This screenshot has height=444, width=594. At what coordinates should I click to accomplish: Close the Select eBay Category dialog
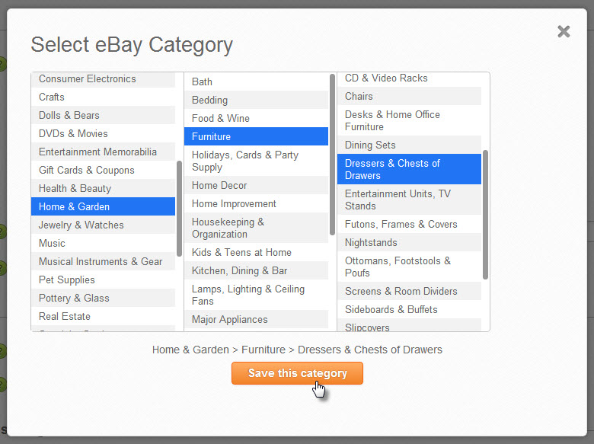click(564, 31)
